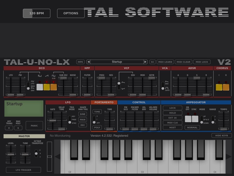This screenshot has width=234, height=176.
Task: Click the DCO PW slider handle
Action: click(x=20, y=95)
